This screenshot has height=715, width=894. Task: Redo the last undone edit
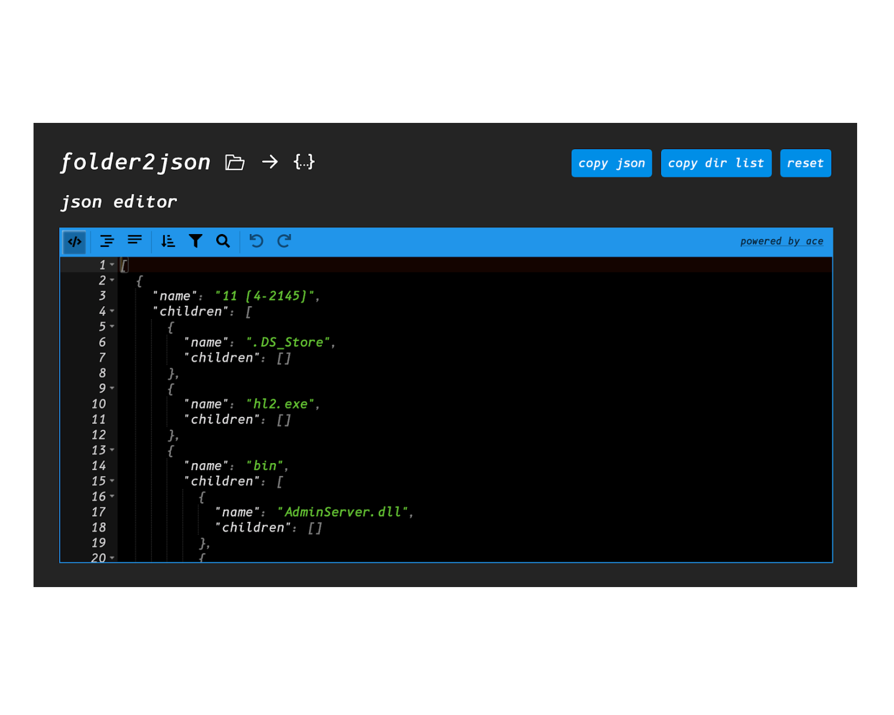(x=284, y=241)
